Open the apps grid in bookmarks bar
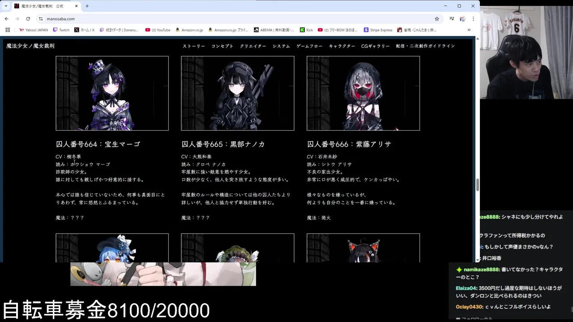Screen dimensions: 573x322 coord(8,30)
